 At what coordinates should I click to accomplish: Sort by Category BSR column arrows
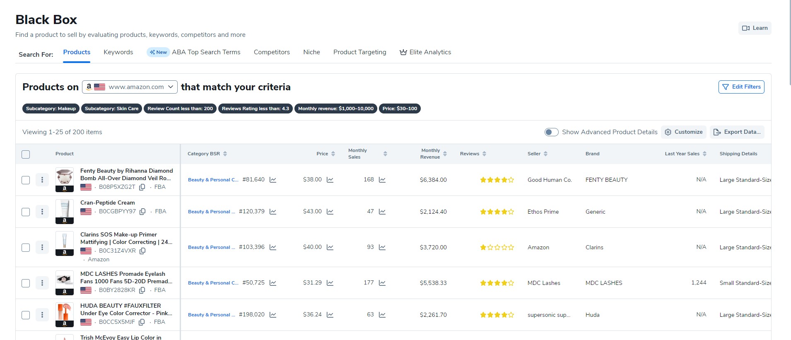[225, 154]
